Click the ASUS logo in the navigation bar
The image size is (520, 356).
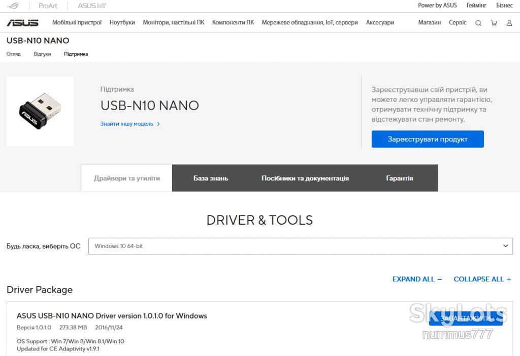(x=22, y=22)
